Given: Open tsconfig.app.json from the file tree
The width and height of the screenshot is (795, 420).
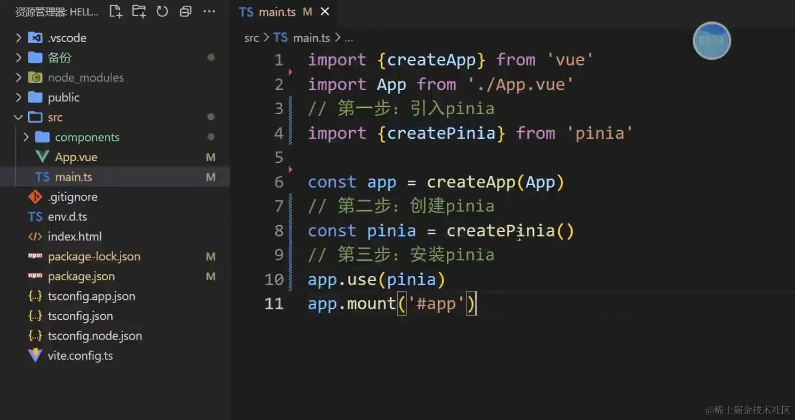Looking at the screenshot, I should pyautogui.click(x=92, y=296).
